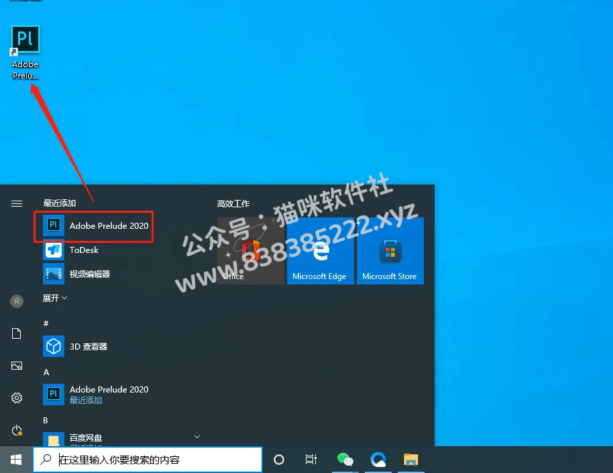Expand the 展开 recently added list

pos(55,298)
